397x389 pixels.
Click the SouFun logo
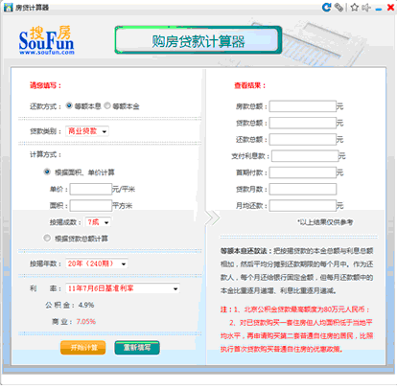coord(46,40)
